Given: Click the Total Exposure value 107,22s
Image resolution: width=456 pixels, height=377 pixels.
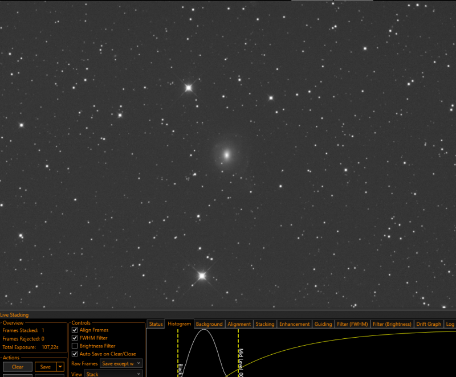Looking at the screenshot, I should 50,347.
